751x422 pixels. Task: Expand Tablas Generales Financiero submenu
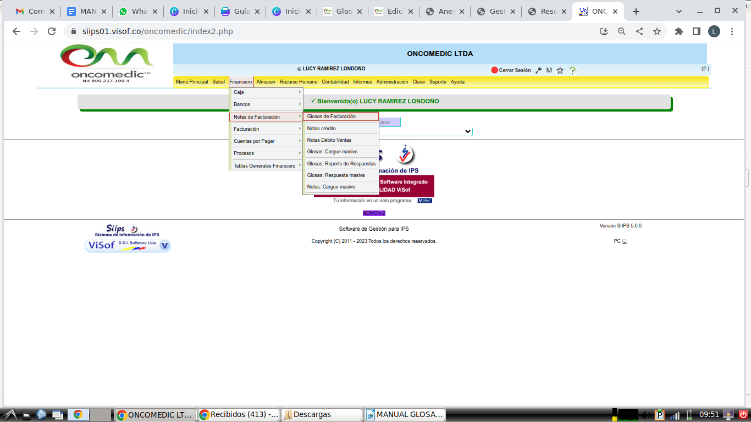pos(266,165)
